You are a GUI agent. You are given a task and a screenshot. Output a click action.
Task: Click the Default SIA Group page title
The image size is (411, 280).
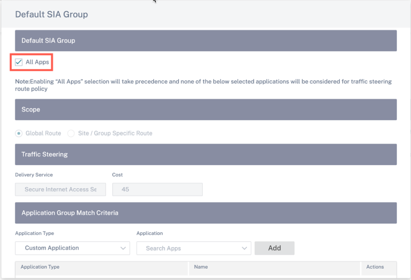coord(51,14)
